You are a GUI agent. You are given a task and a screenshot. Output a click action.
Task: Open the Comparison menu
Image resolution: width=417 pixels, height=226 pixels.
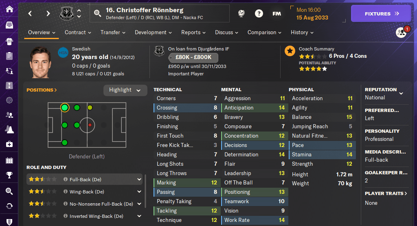coord(264,33)
